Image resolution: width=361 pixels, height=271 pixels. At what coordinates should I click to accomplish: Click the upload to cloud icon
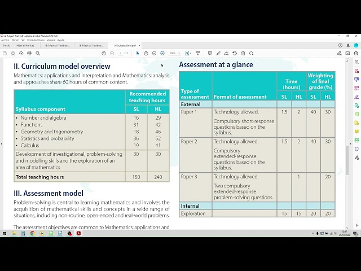pos(21,54)
